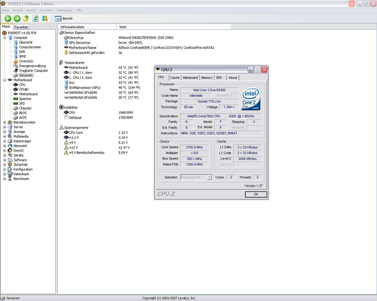Open the Werkzeuge menu
This screenshot has height=301, width=377.
click(x=64, y=10)
